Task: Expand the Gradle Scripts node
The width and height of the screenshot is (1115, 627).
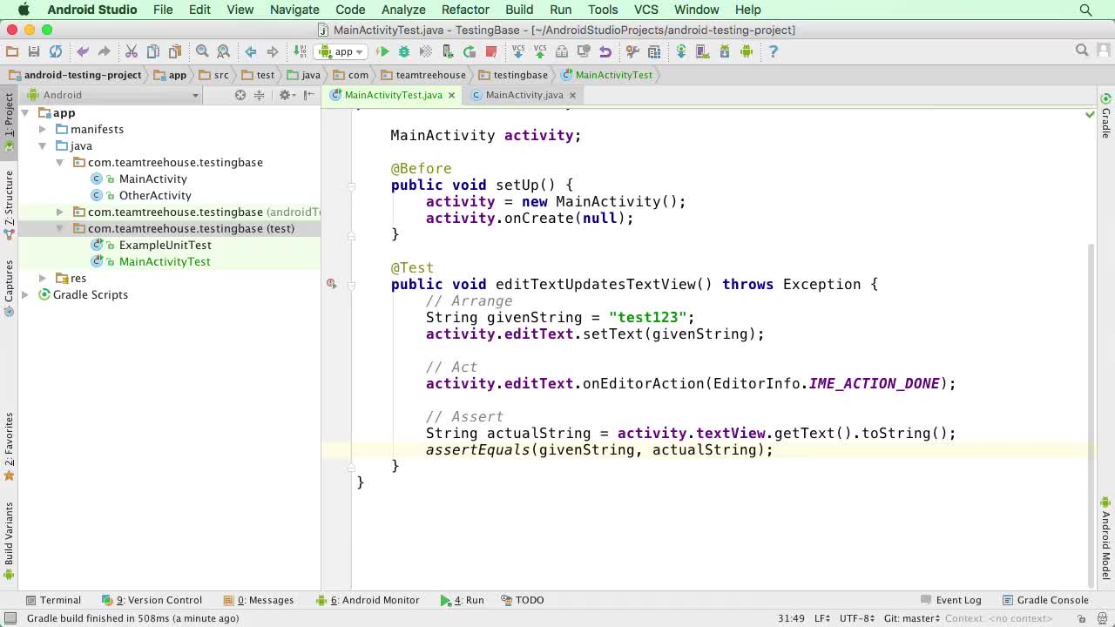Action: tap(25, 294)
